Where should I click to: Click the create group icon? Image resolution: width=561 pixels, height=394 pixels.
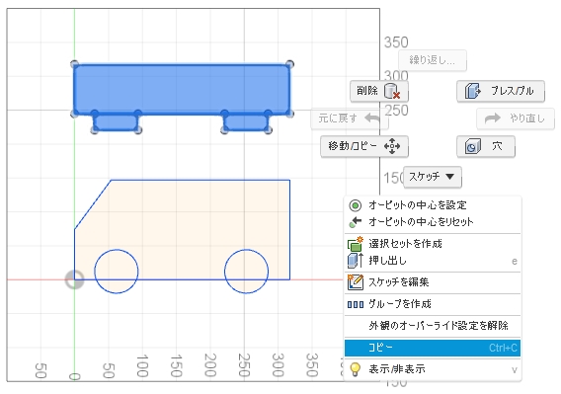[x=356, y=304]
